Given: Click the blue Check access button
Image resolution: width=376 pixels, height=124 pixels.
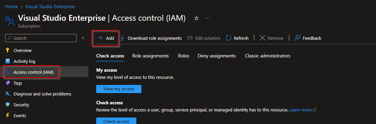Looking at the screenshot, I should (x=116, y=121).
